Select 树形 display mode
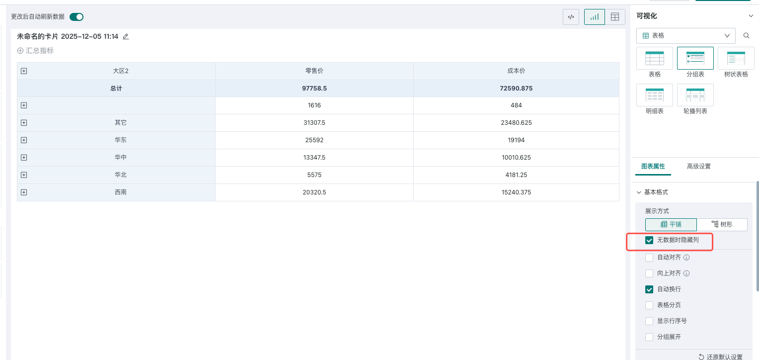The height and width of the screenshot is (360, 759). pos(722,225)
